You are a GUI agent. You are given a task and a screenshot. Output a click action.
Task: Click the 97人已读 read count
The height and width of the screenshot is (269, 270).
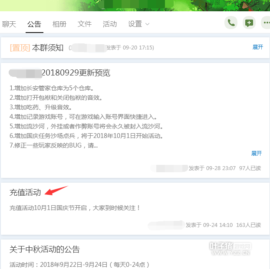250,168
